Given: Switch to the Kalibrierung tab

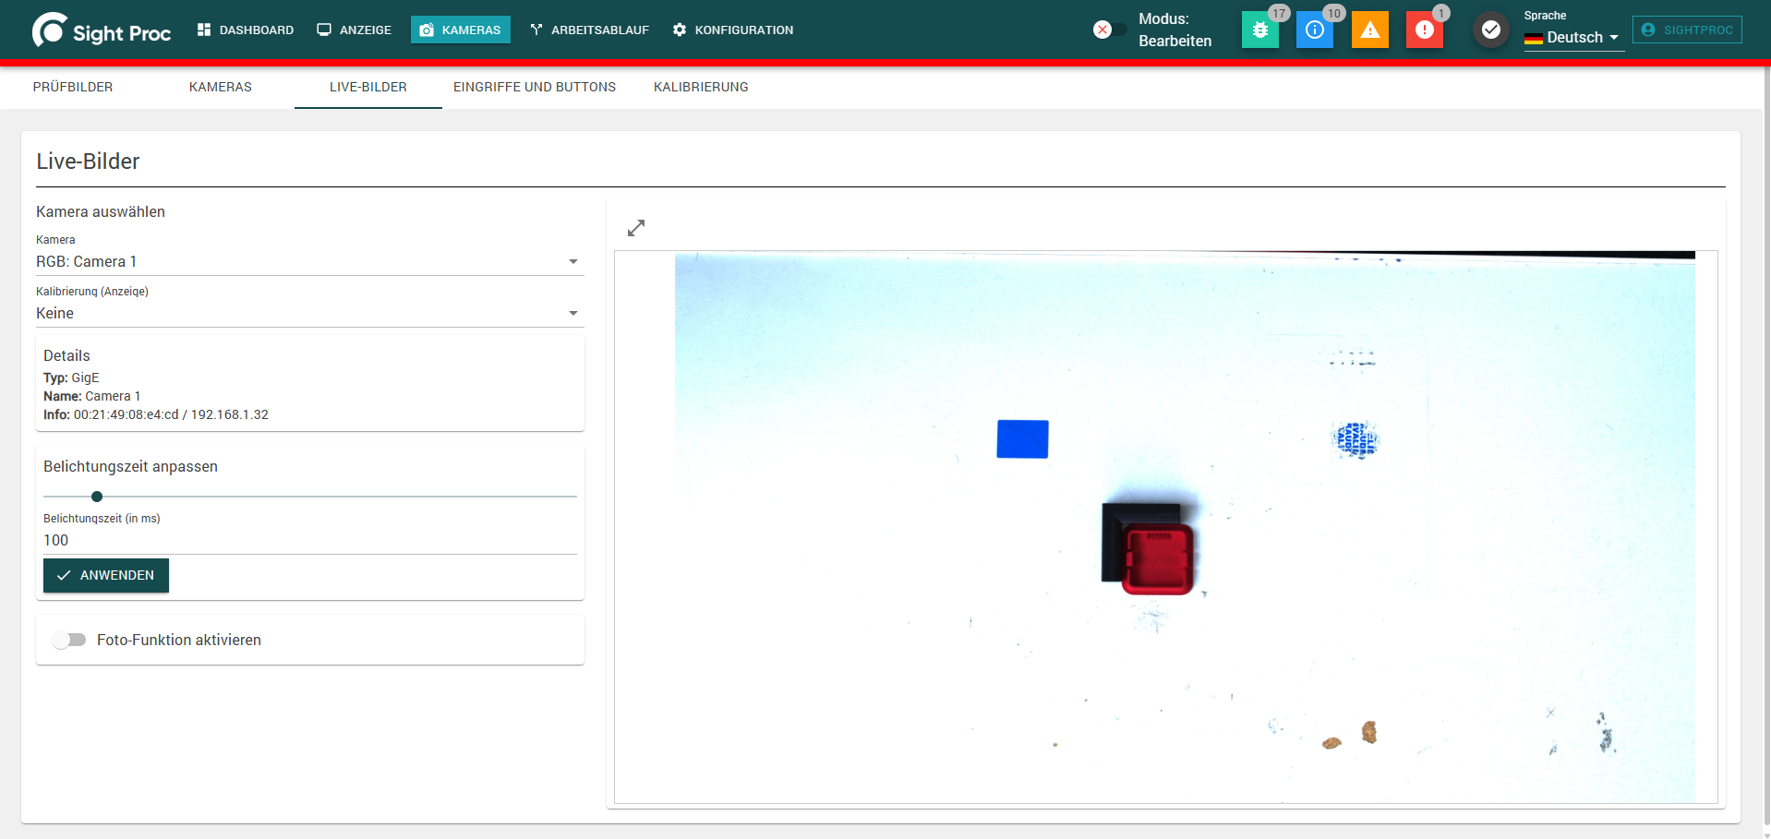Looking at the screenshot, I should [x=701, y=87].
